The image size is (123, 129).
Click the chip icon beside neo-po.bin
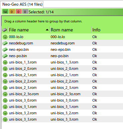tap(5, 56)
